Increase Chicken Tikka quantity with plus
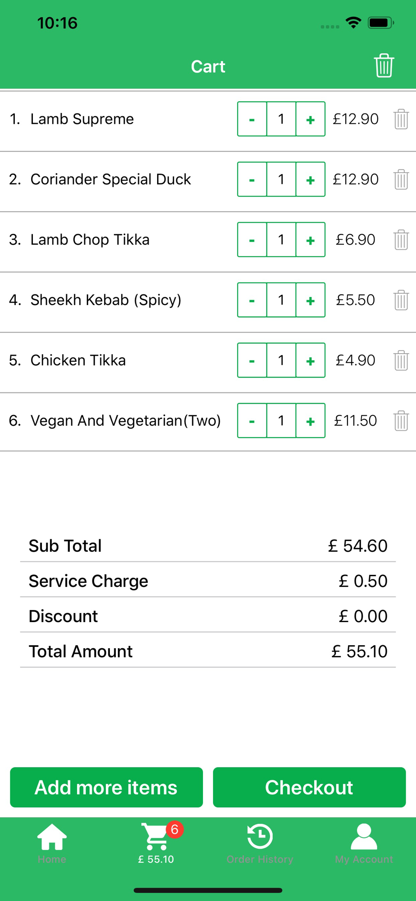 310,360
